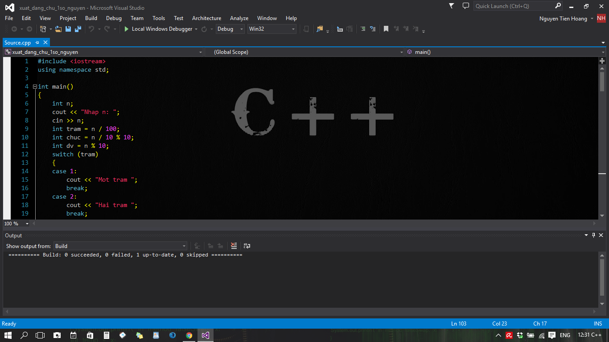The height and width of the screenshot is (342, 609).
Task: Collapse the main() function code block
Action: 35,87
